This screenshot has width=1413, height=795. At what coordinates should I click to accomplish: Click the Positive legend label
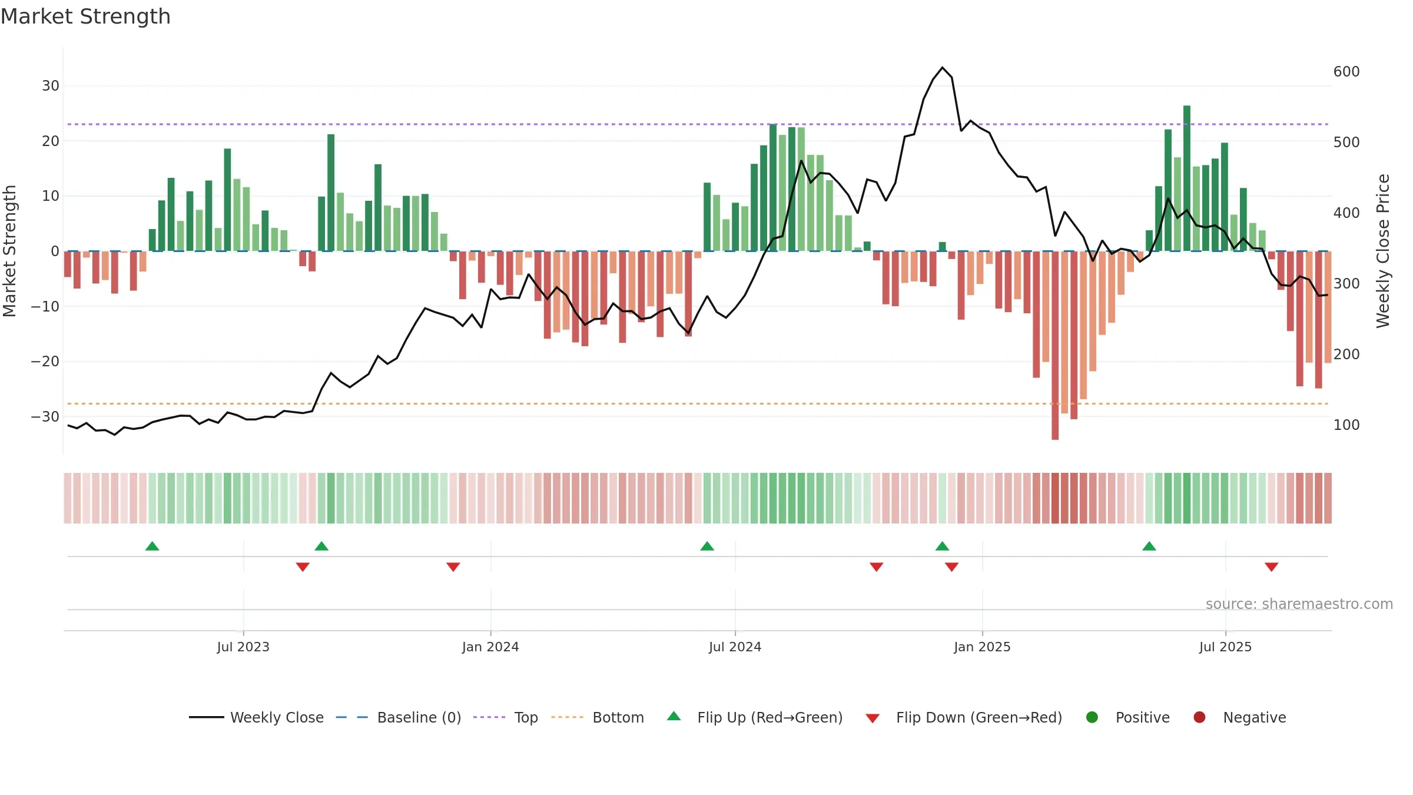[1143, 717]
